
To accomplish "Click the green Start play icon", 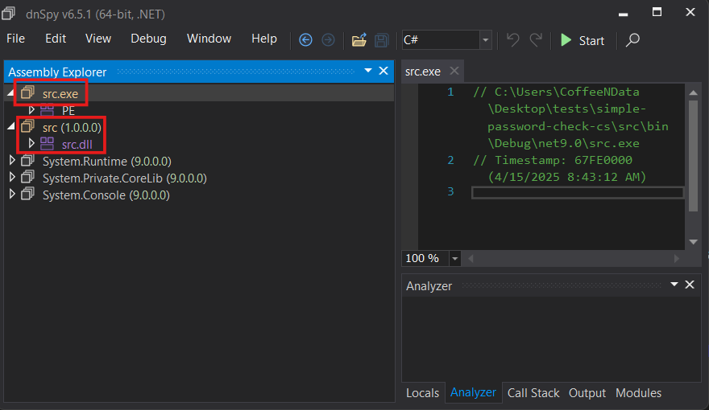I will click(566, 40).
